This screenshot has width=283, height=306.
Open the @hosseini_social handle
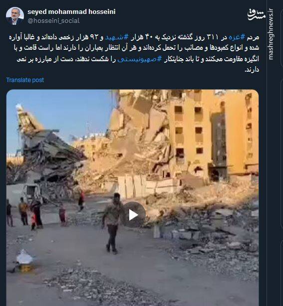(53, 21)
